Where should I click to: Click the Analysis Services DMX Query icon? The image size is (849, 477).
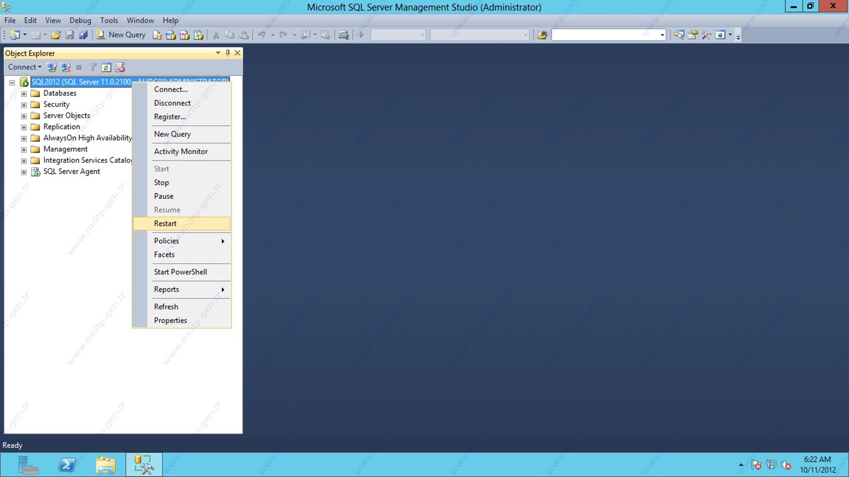point(184,35)
